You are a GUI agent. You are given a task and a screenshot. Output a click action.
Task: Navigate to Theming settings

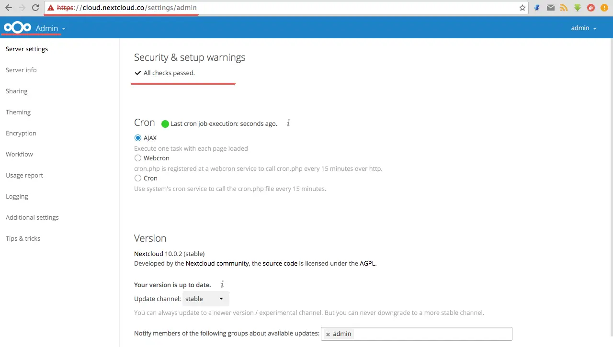pos(18,112)
